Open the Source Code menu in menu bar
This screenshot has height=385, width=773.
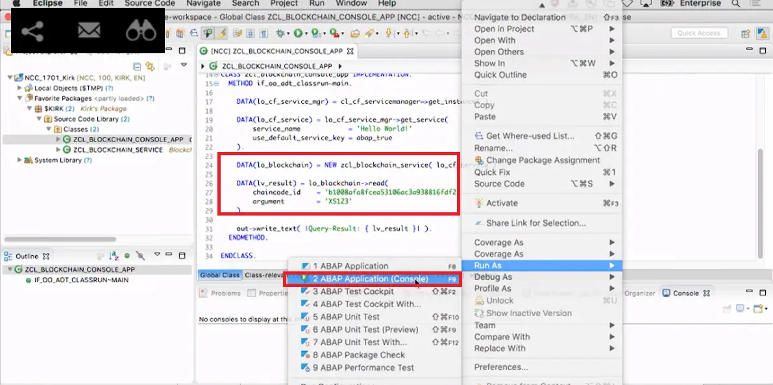[x=149, y=3]
